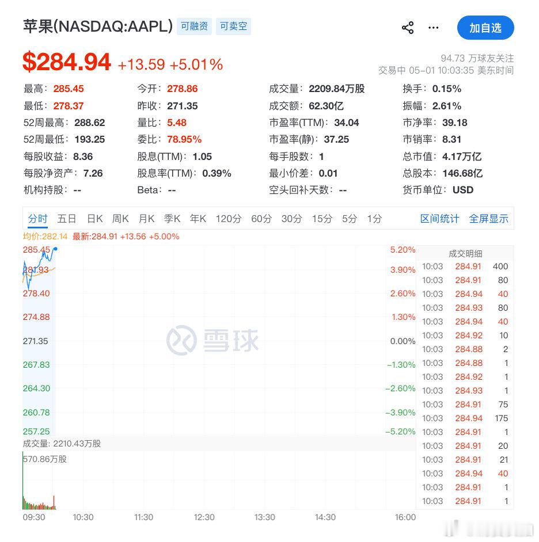Image resolution: width=539 pixels, height=542 pixels.
Task: Click the 均价:282.14 label
Action: pyautogui.click(x=45, y=236)
